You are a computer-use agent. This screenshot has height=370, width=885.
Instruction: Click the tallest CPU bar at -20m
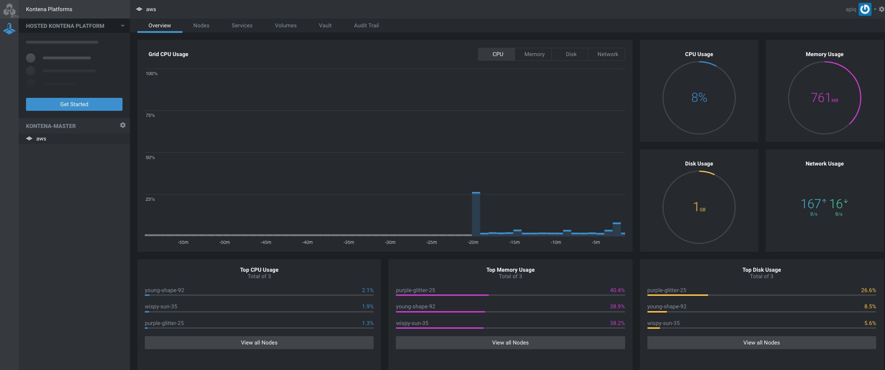476,214
